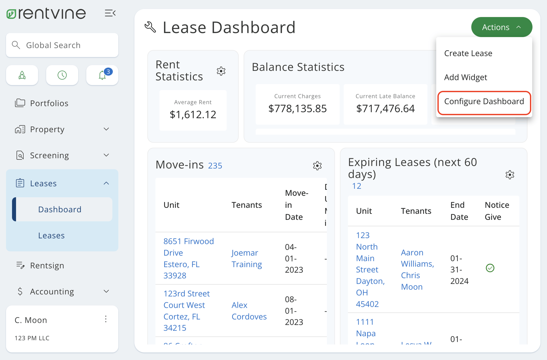
Task: Open Rent Statistics widget settings gear
Action: (x=221, y=71)
